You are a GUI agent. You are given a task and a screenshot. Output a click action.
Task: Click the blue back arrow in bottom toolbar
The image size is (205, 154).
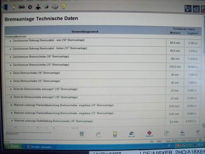coord(182,133)
